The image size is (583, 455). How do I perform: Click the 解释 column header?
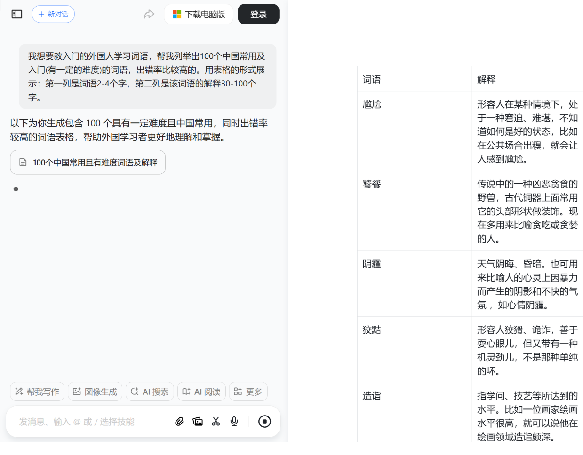[487, 79]
